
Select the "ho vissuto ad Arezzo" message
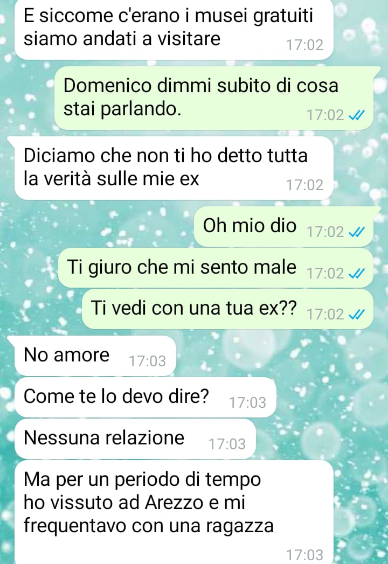[x=174, y=512]
